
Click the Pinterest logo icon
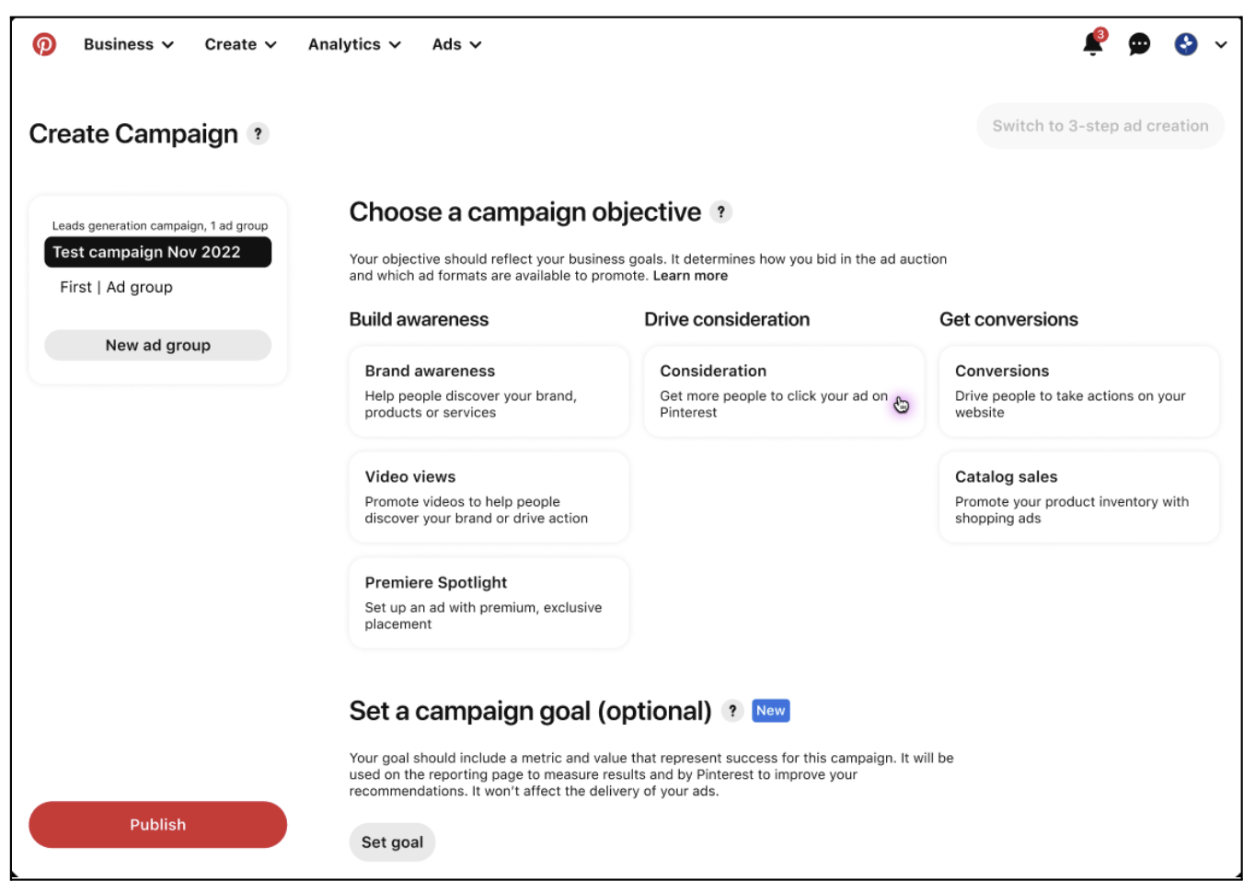pos(44,44)
